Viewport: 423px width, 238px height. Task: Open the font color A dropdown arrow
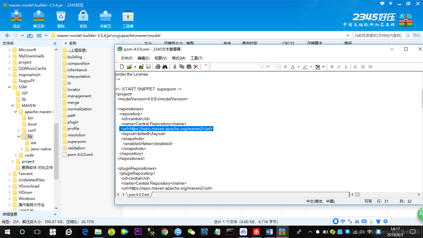point(299,67)
